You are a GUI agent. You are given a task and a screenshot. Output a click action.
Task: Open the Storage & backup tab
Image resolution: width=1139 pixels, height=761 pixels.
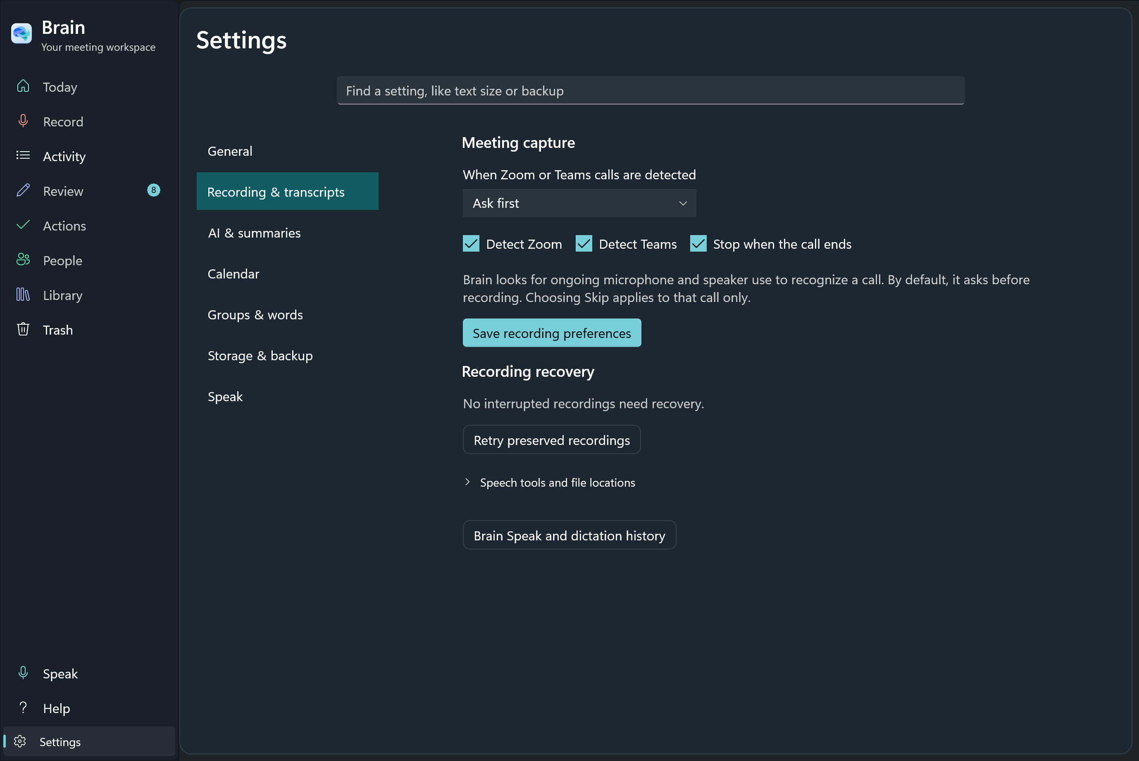287,356
